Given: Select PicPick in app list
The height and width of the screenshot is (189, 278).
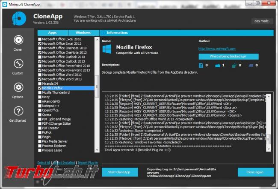Looking at the screenshot, I should pyautogui.click(x=47, y=132).
